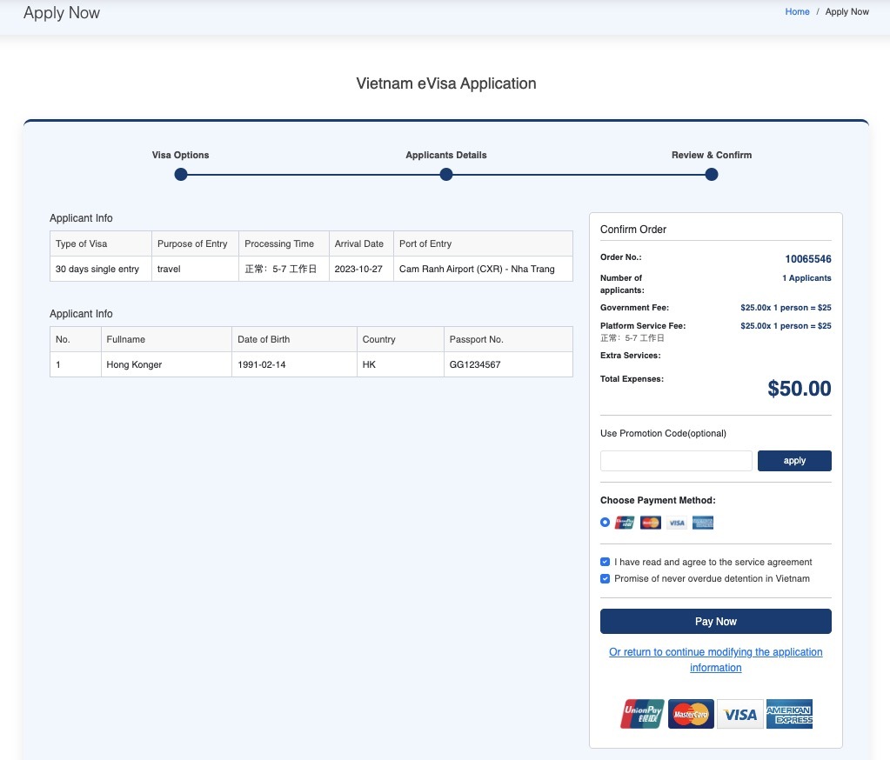
Task: Click the Review & Confirm step dot
Action: [712, 175]
